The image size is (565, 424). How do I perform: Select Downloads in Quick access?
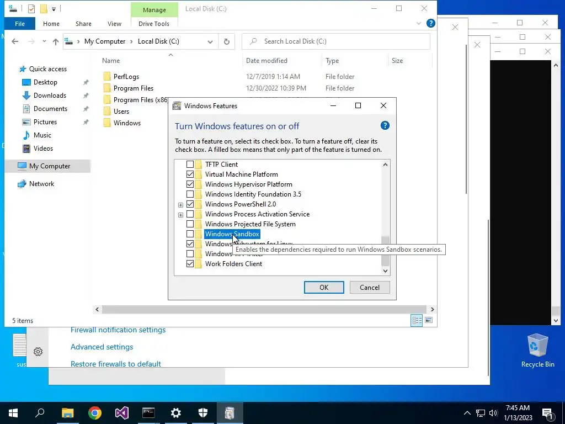click(x=50, y=96)
